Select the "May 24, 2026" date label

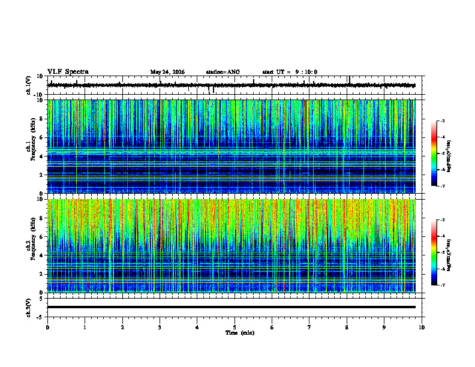(x=167, y=72)
